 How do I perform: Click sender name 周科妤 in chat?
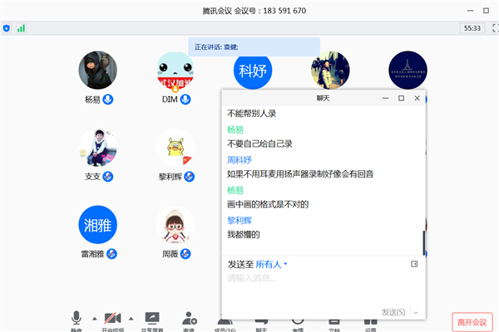click(240, 160)
